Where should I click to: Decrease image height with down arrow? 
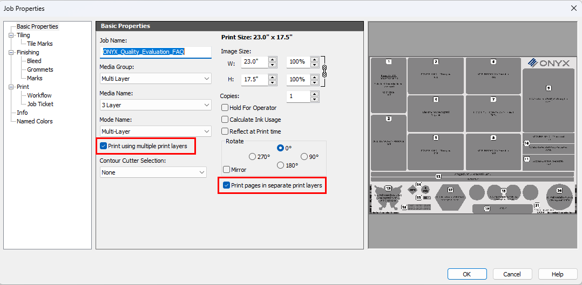272,82
